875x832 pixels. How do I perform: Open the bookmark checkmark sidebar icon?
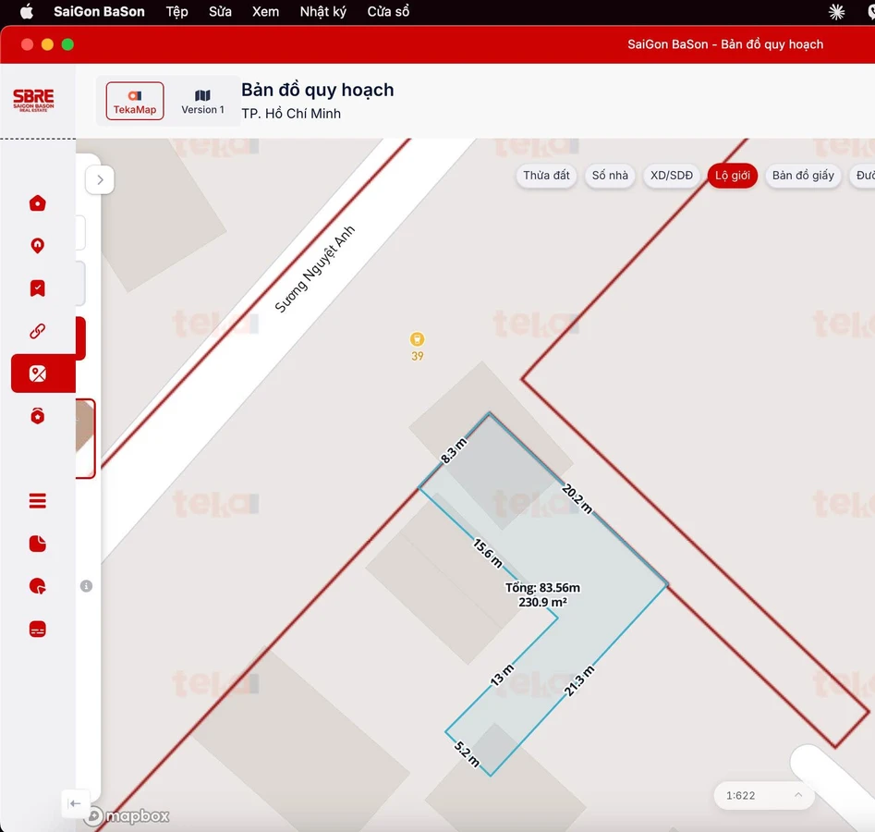(37, 288)
